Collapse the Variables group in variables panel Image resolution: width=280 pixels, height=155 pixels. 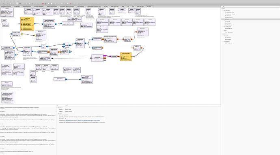click(x=57, y=113)
